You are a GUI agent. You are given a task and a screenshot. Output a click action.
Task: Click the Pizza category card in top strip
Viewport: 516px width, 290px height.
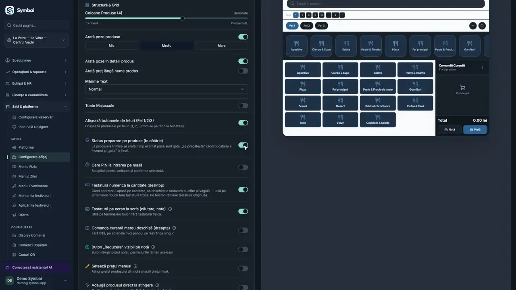[x=395, y=46]
